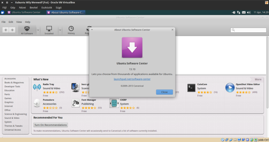Viewport: 269px width, 142px height.
Task: Select Fonts category
Action: coord(7,94)
